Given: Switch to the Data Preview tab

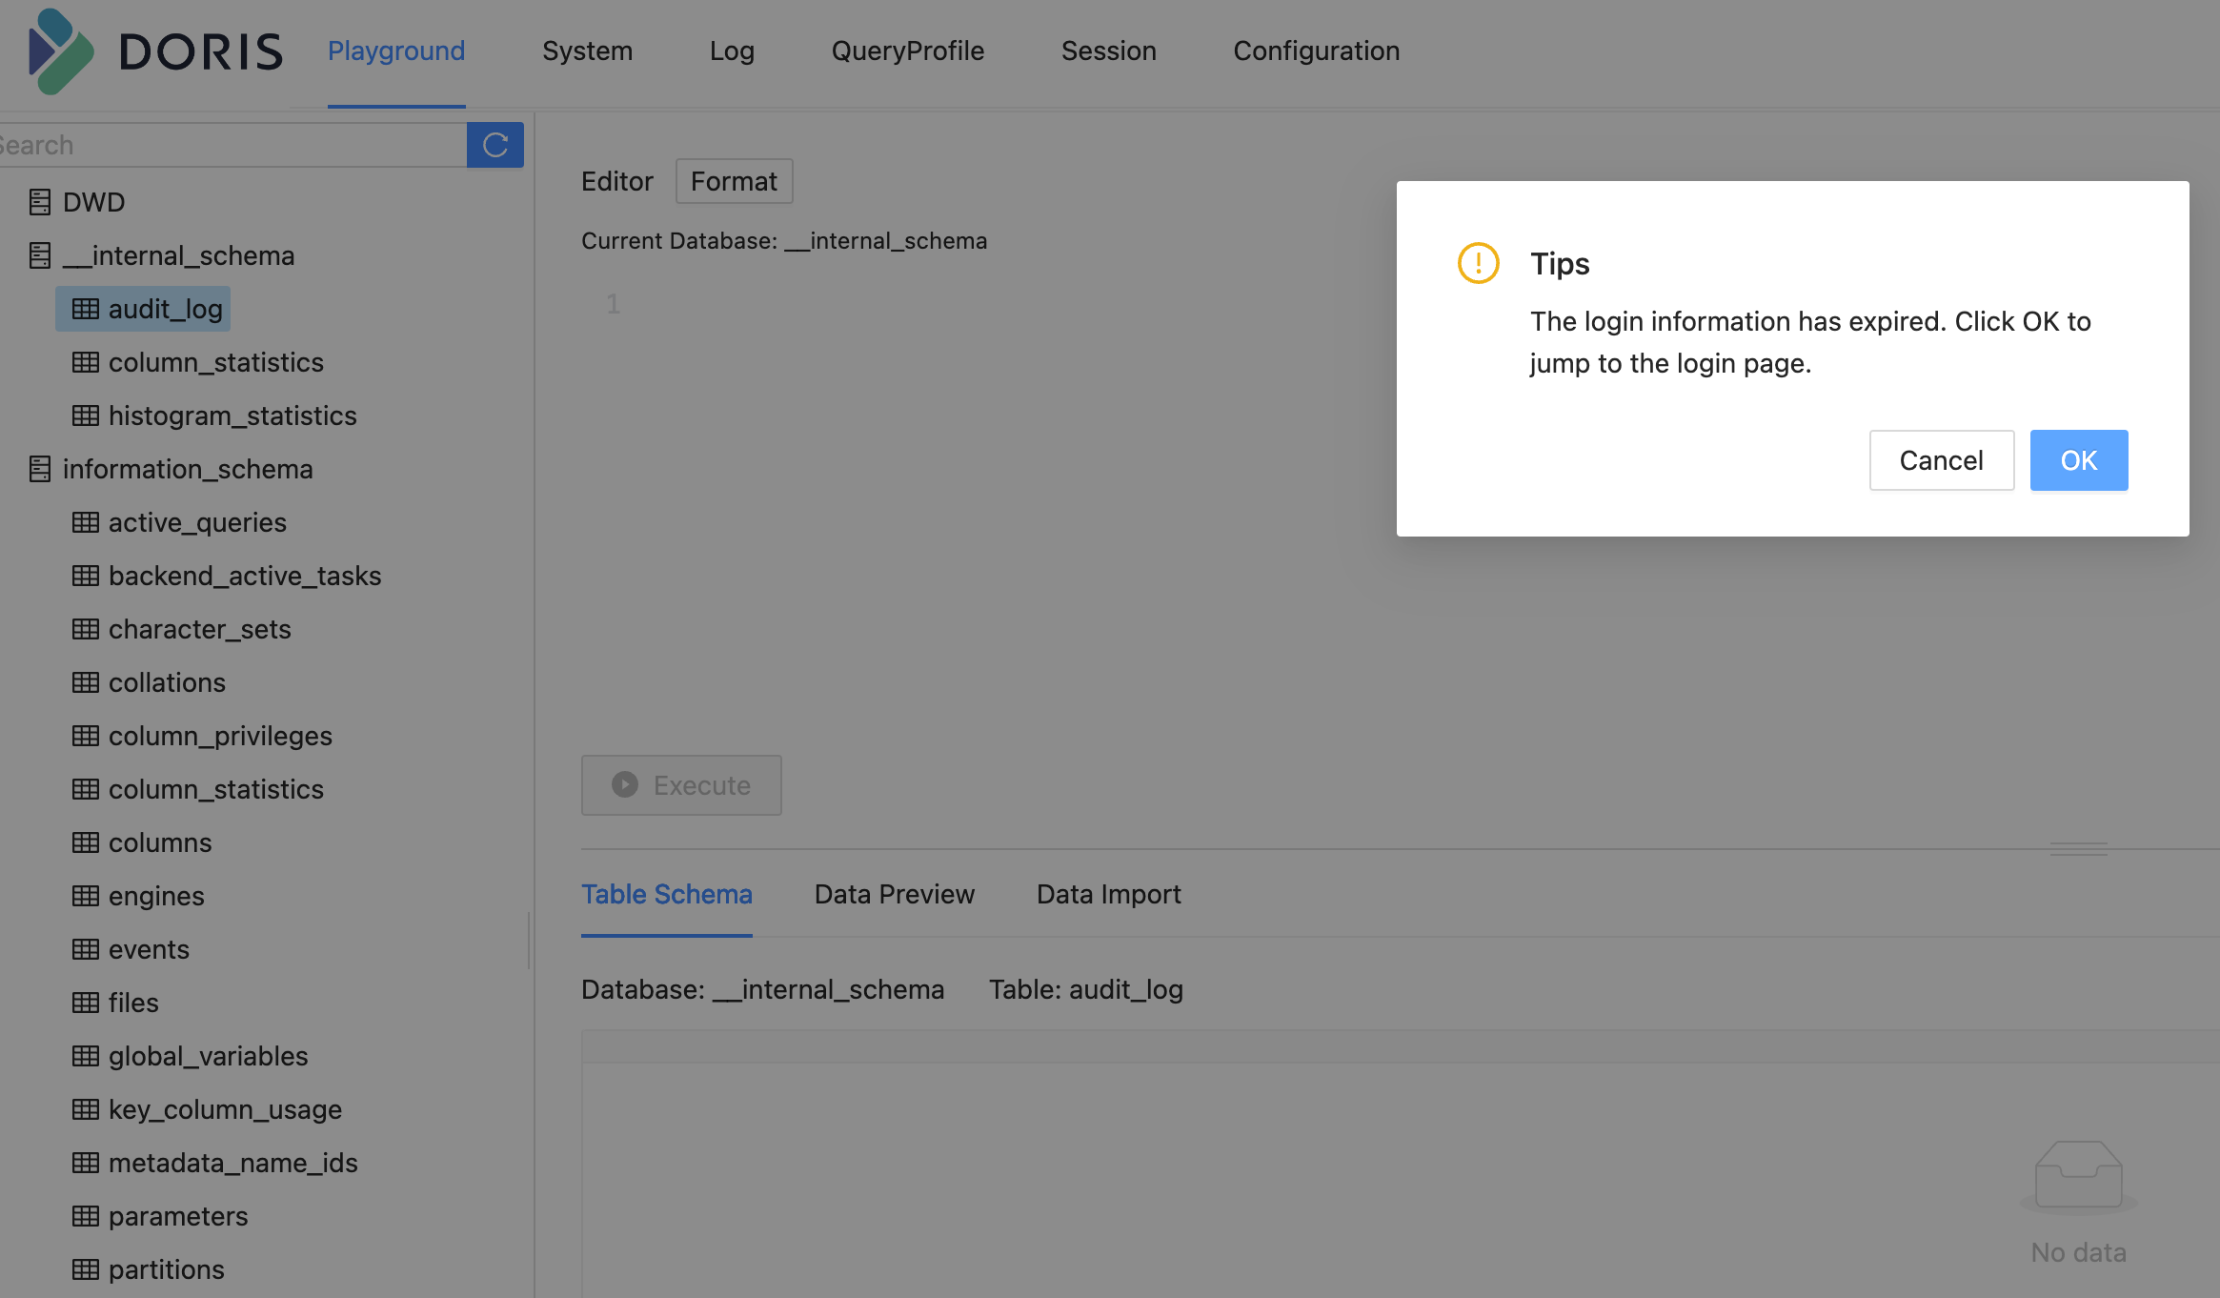Looking at the screenshot, I should coord(895,894).
